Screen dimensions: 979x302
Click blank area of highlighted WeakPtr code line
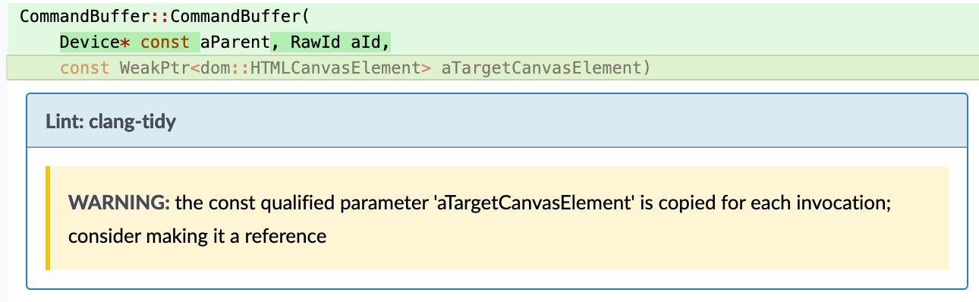pyautogui.click(x=812, y=68)
